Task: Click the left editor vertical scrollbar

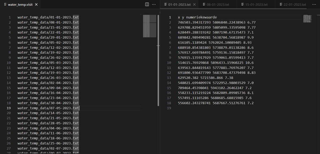Action: coord(158,61)
